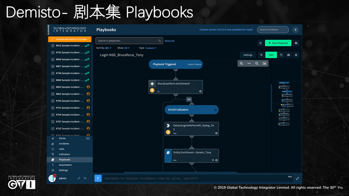The image size is (349, 196).
Task: Click the Inputs / Outputs link on trigger
Action: click(x=194, y=64)
